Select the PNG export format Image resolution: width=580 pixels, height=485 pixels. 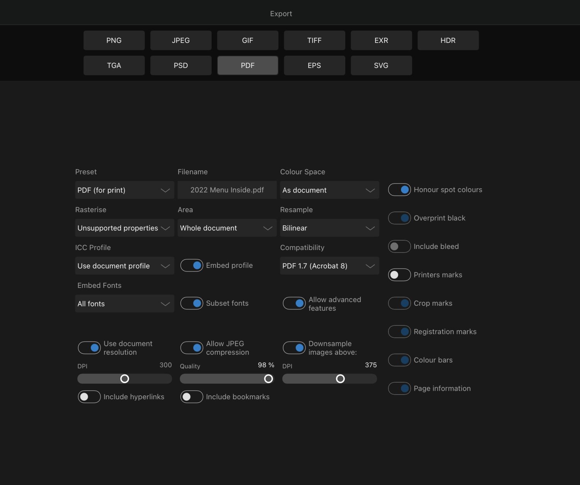(114, 41)
